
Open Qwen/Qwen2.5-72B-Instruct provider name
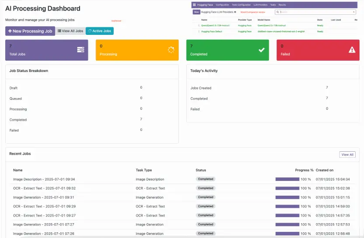[215, 25]
